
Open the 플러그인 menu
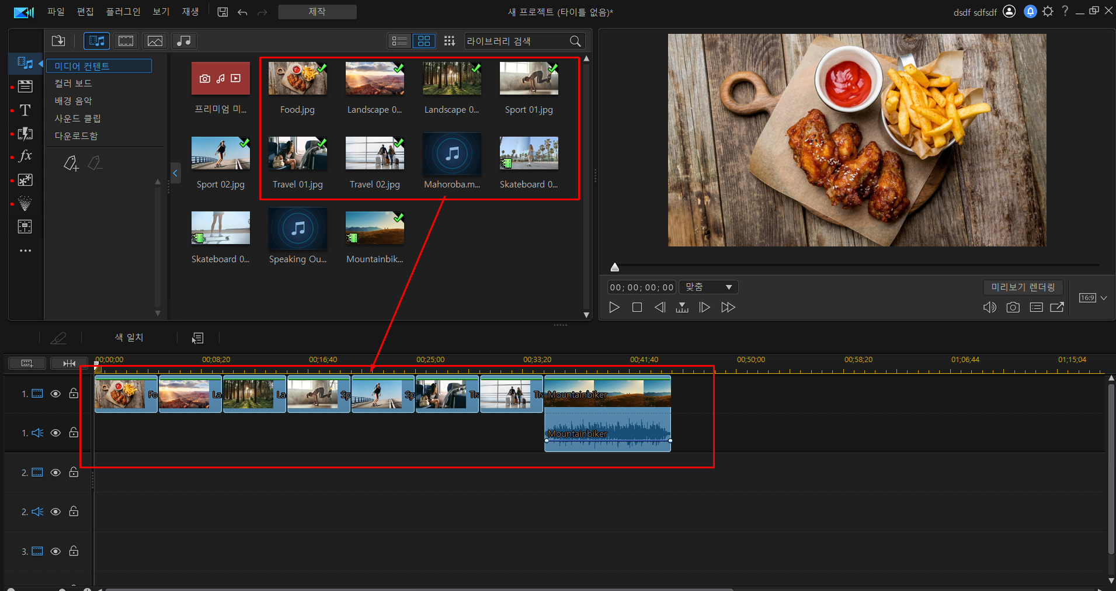(123, 12)
